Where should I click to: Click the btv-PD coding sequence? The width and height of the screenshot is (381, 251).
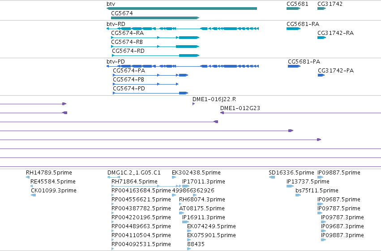click(x=183, y=66)
